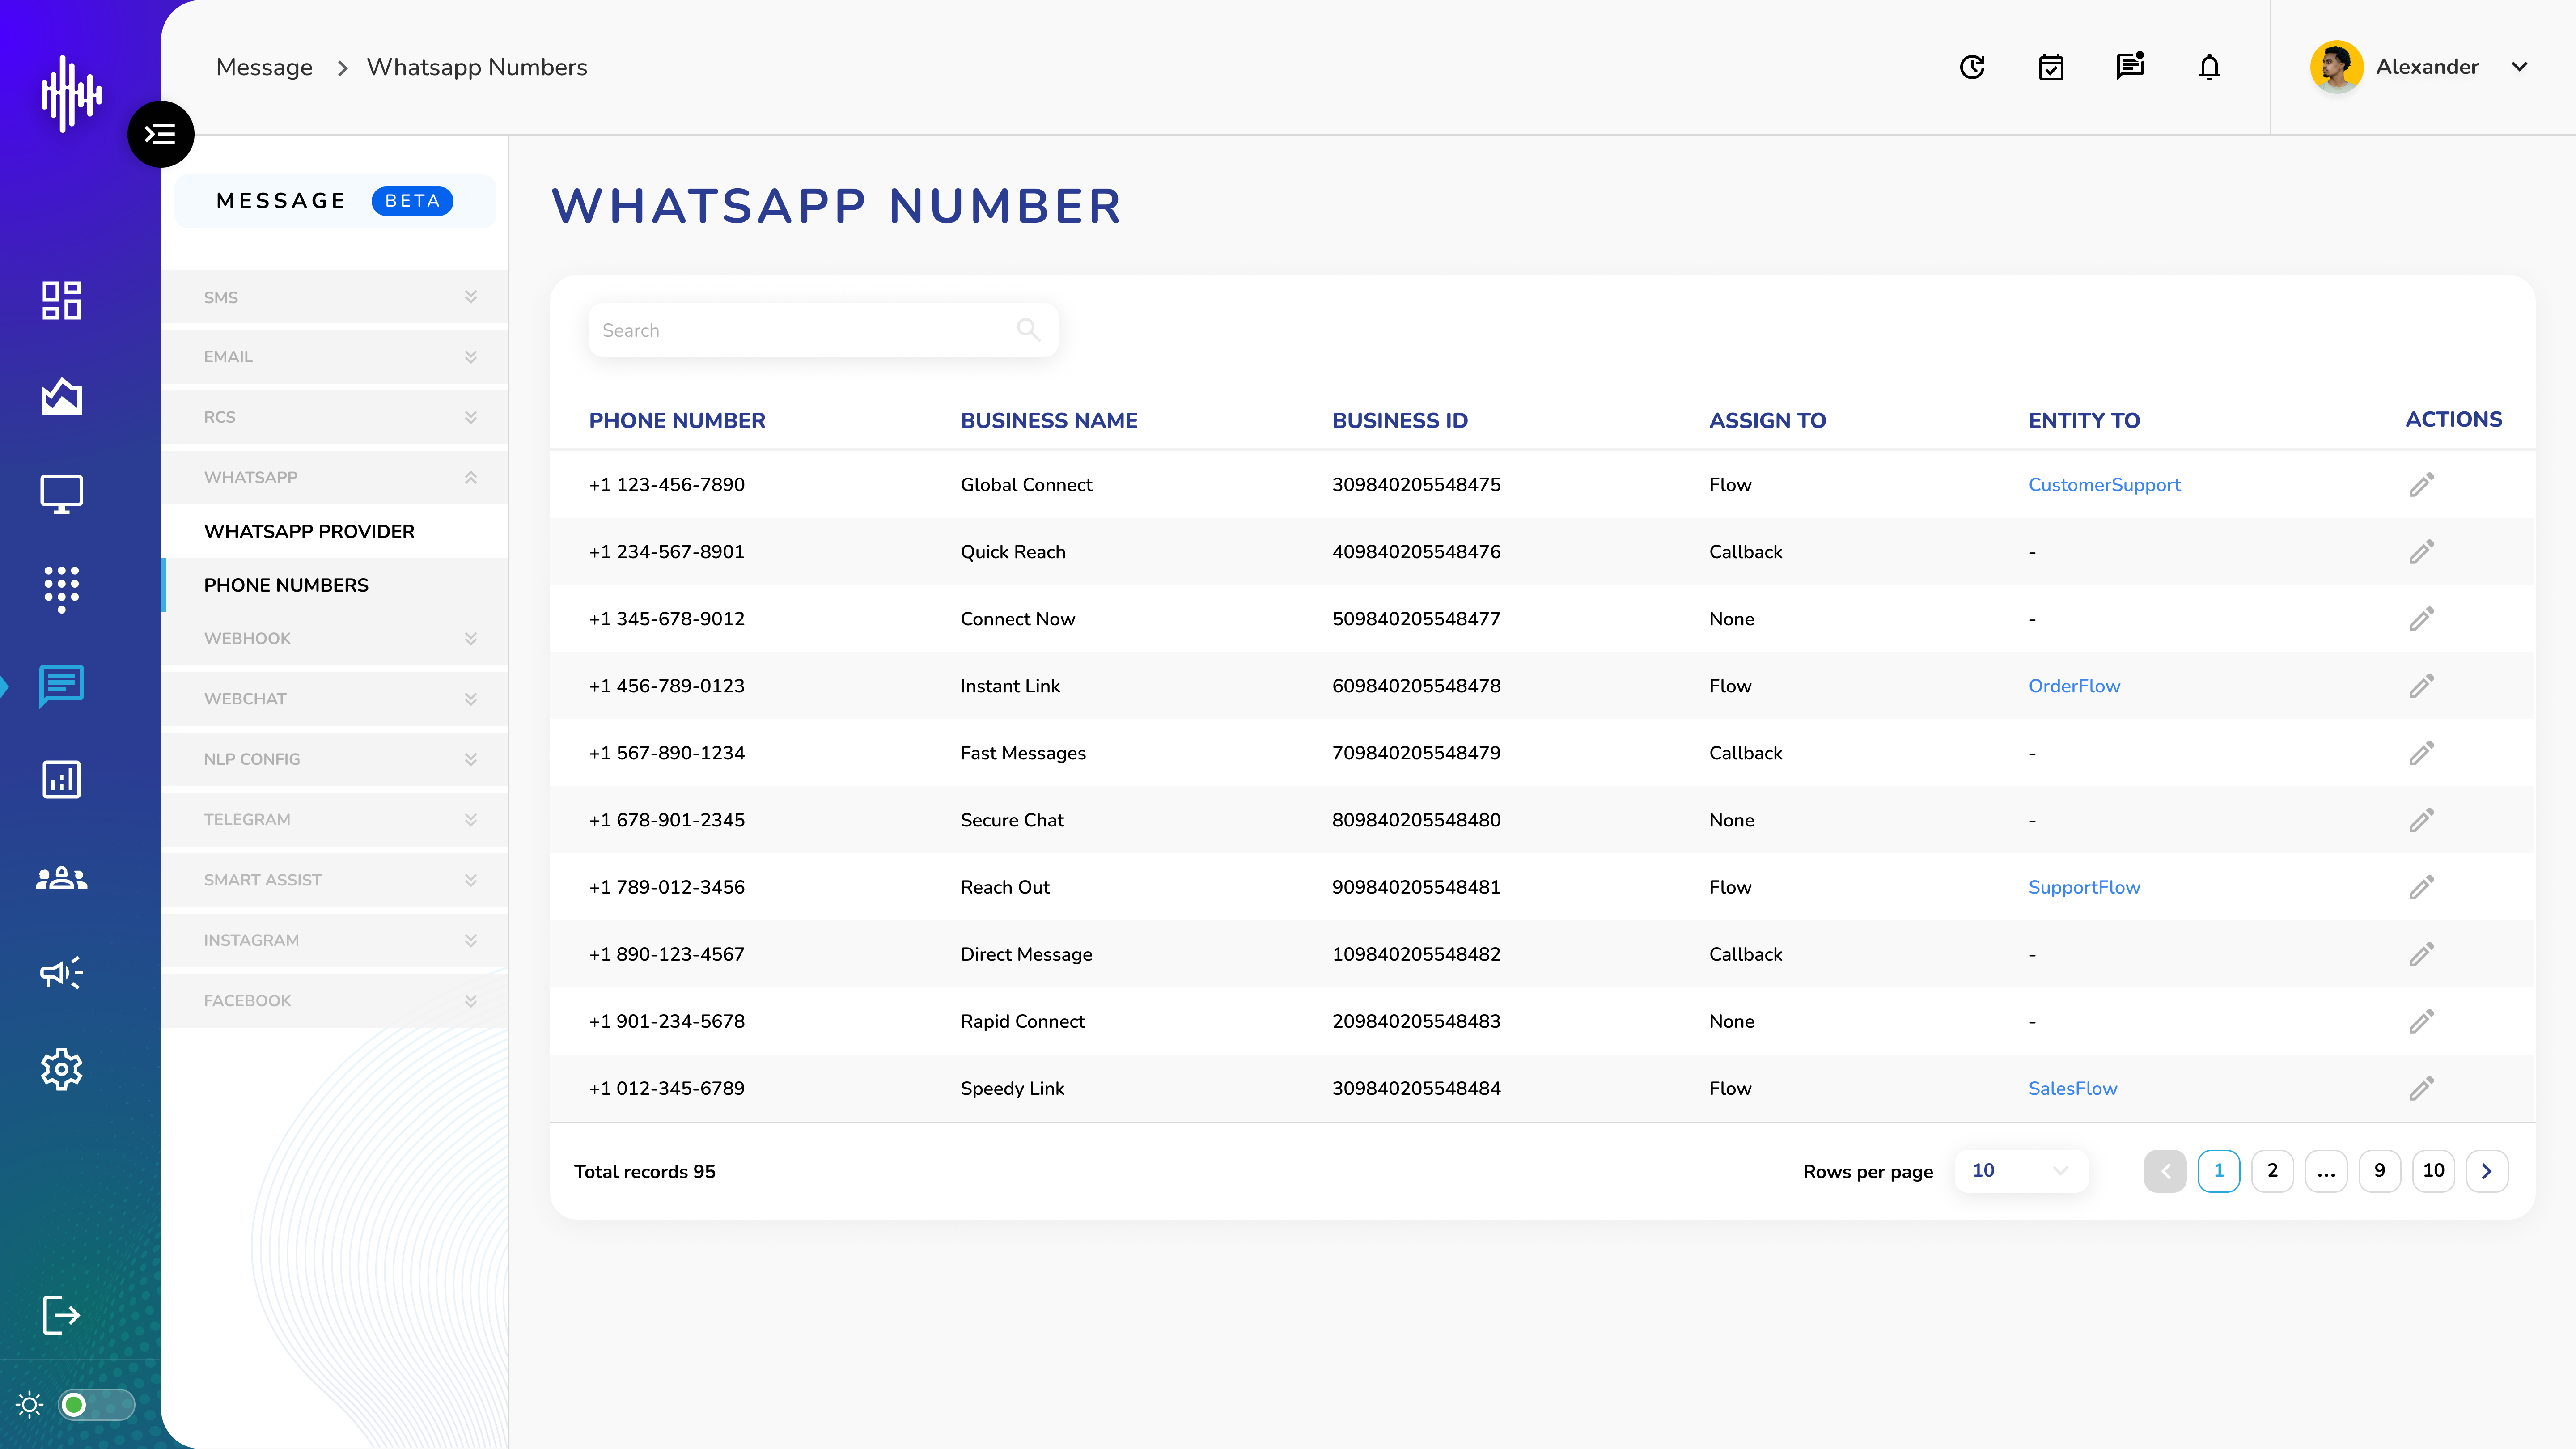This screenshot has height=1449, width=2576.
Task: Open the messages icon in header
Action: point(2130,66)
